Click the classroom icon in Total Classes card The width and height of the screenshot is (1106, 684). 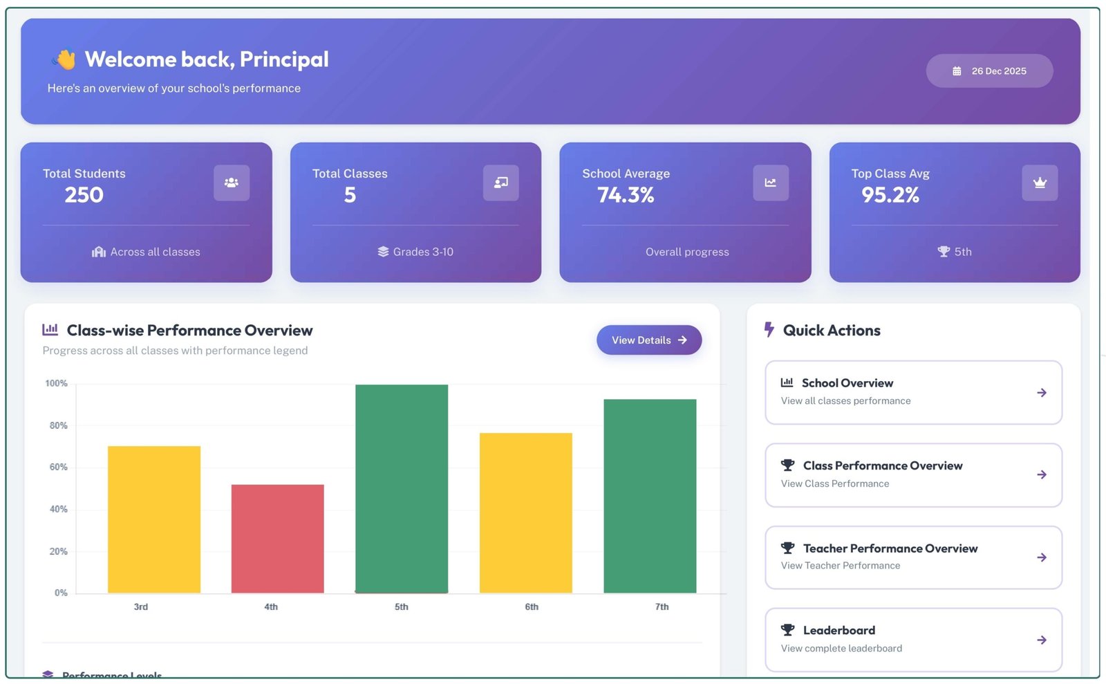coord(500,183)
